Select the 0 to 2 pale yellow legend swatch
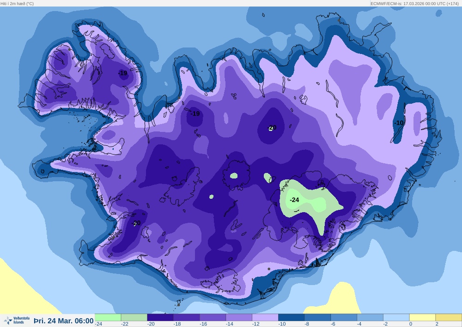Viewport: 462px width, 327px height. [423, 317]
